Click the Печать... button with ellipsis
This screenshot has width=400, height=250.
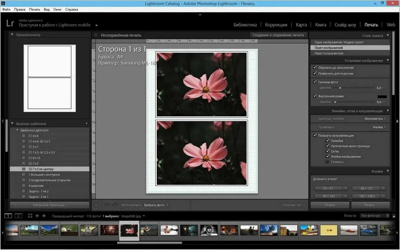(370, 205)
